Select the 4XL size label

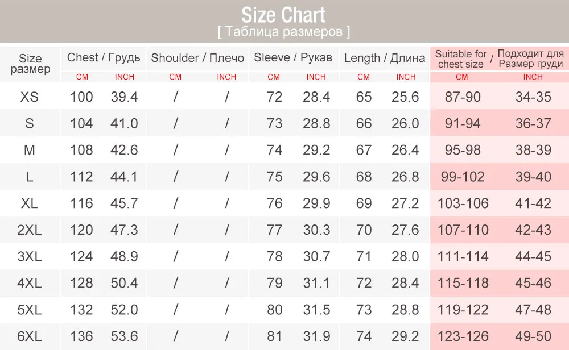pyautogui.click(x=30, y=283)
